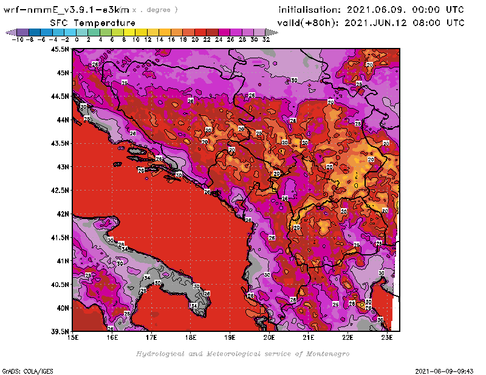
Task: Click the 44.5N latitude axis label
Action: pos(60,96)
